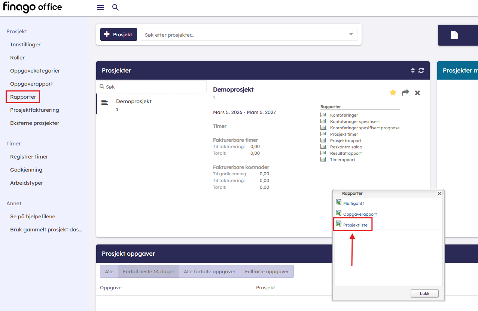Switch to Alle forfalte oppgaver tab

coord(210,271)
